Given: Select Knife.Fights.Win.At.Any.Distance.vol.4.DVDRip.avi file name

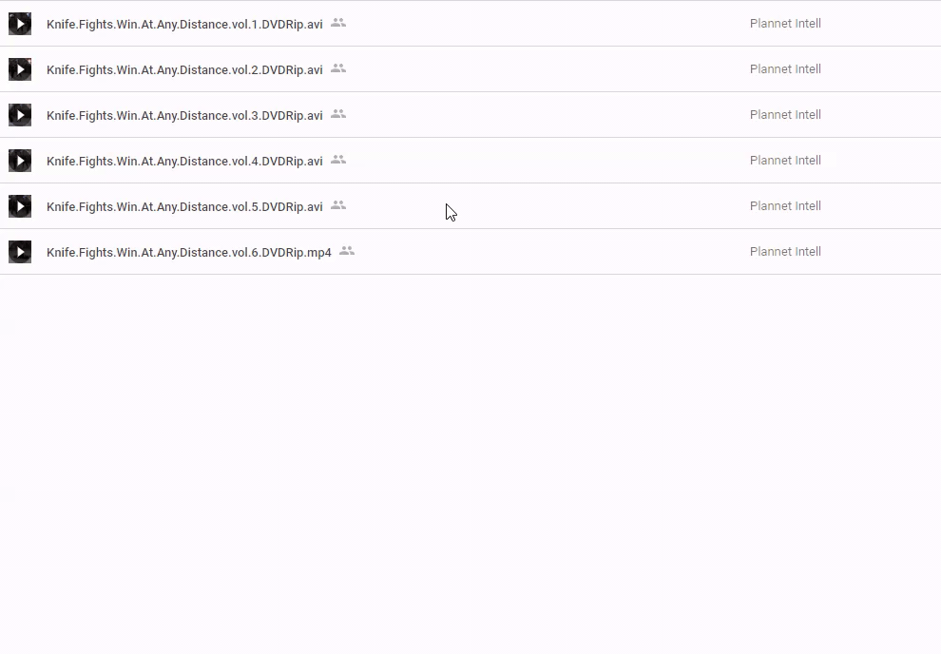Looking at the screenshot, I should tap(184, 162).
